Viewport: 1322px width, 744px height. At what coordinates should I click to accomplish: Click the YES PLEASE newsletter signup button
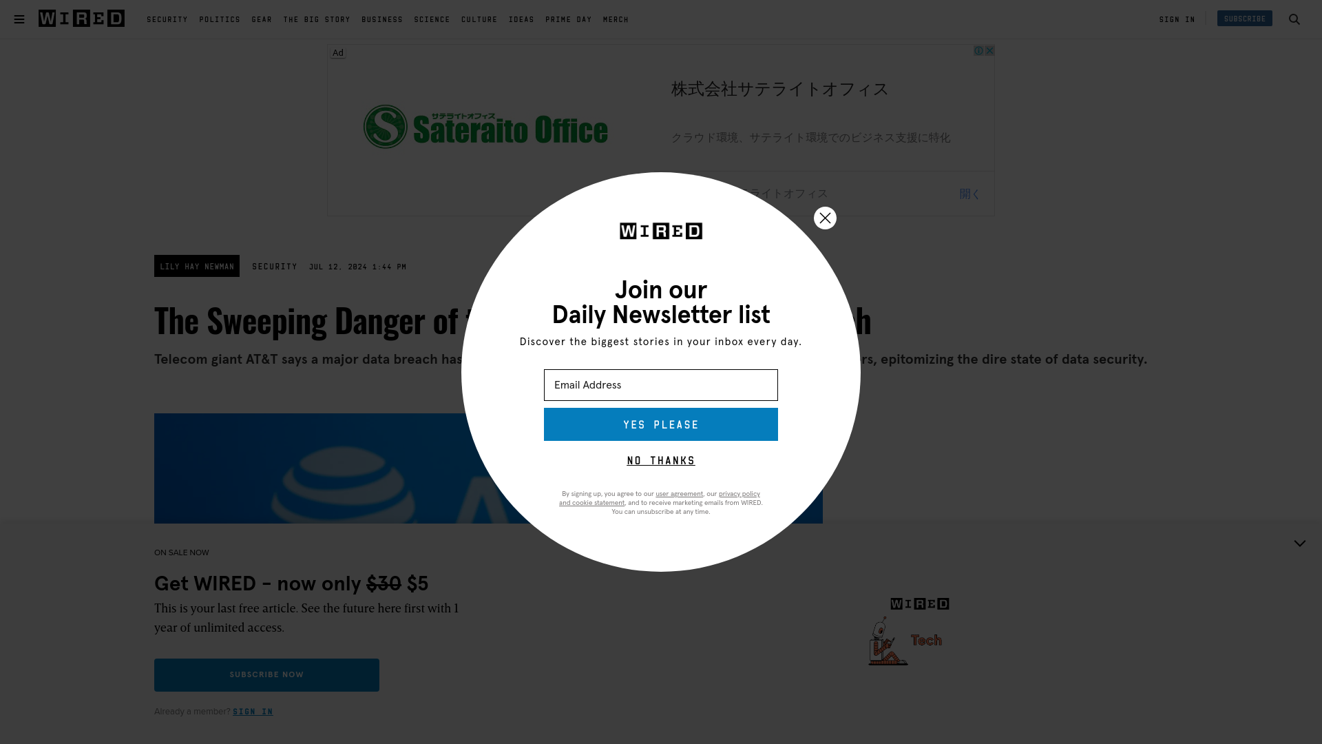point(661,424)
